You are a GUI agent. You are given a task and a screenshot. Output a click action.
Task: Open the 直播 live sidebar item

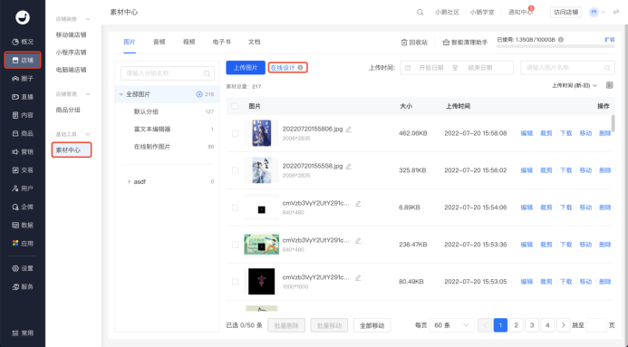(x=23, y=97)
